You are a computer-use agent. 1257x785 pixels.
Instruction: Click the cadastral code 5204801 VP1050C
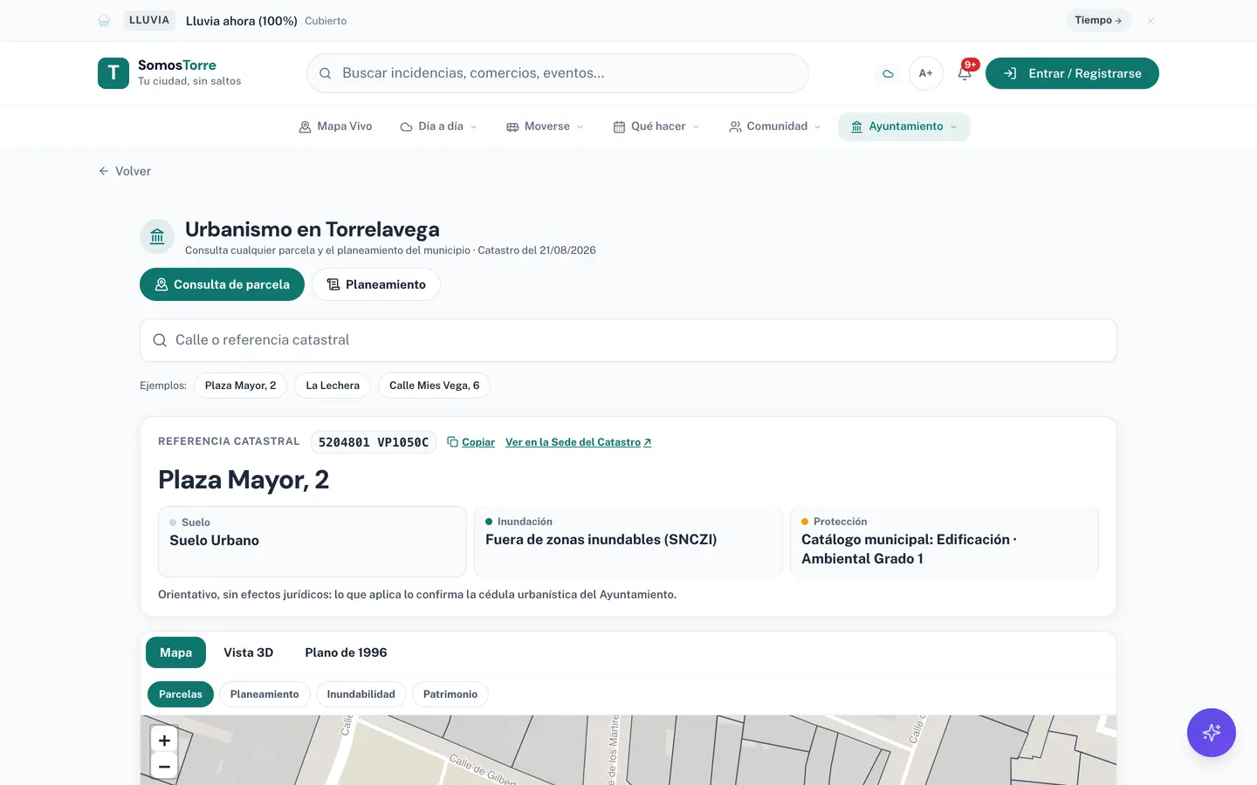pos(374,442)
